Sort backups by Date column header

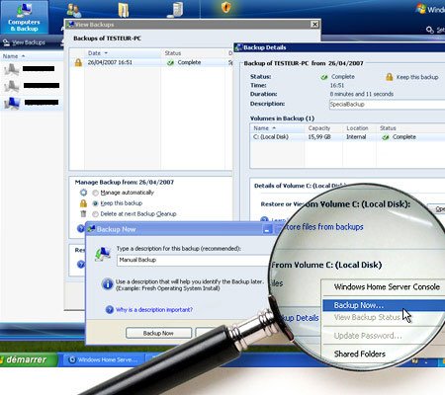(x=98, y=53)
